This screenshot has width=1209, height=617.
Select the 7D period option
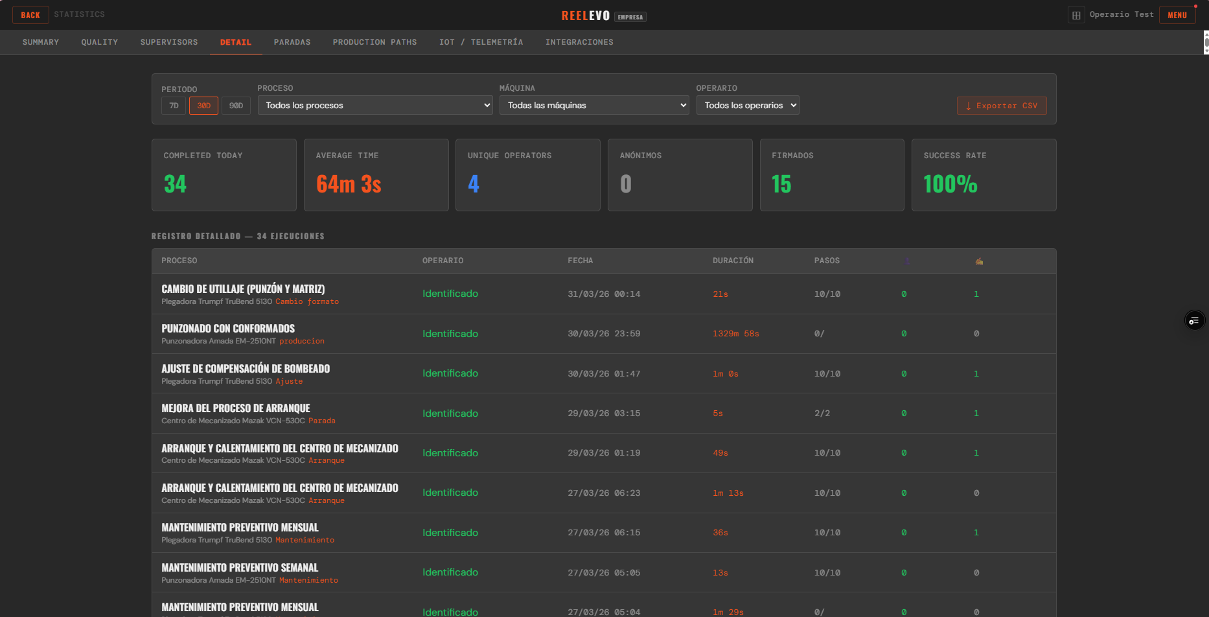(x=174, y=106)
